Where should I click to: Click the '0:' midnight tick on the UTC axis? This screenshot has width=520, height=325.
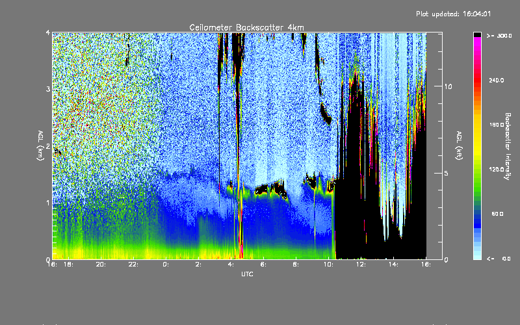[166, 265]
